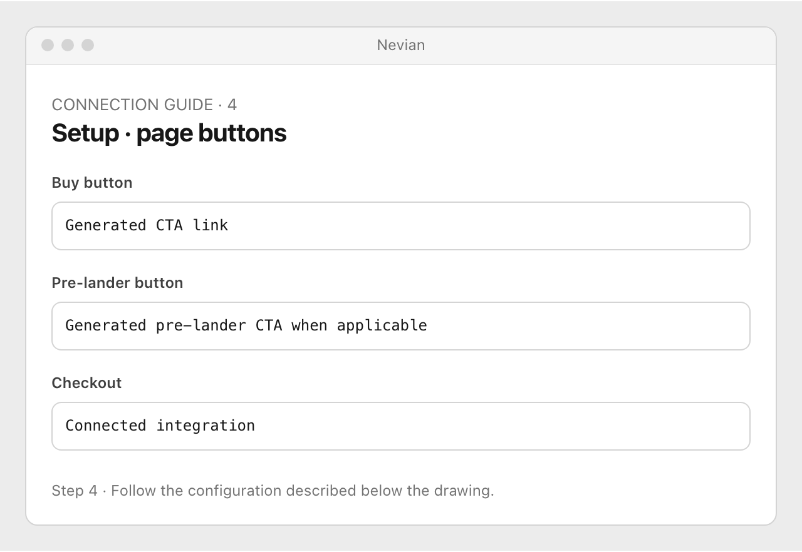Select the Checkout input field
Viewport: 802px width, 552px height.
pyautogui.click(x=401, y=426)
